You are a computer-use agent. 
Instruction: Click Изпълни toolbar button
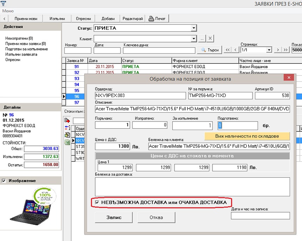(x=57, y=19)
